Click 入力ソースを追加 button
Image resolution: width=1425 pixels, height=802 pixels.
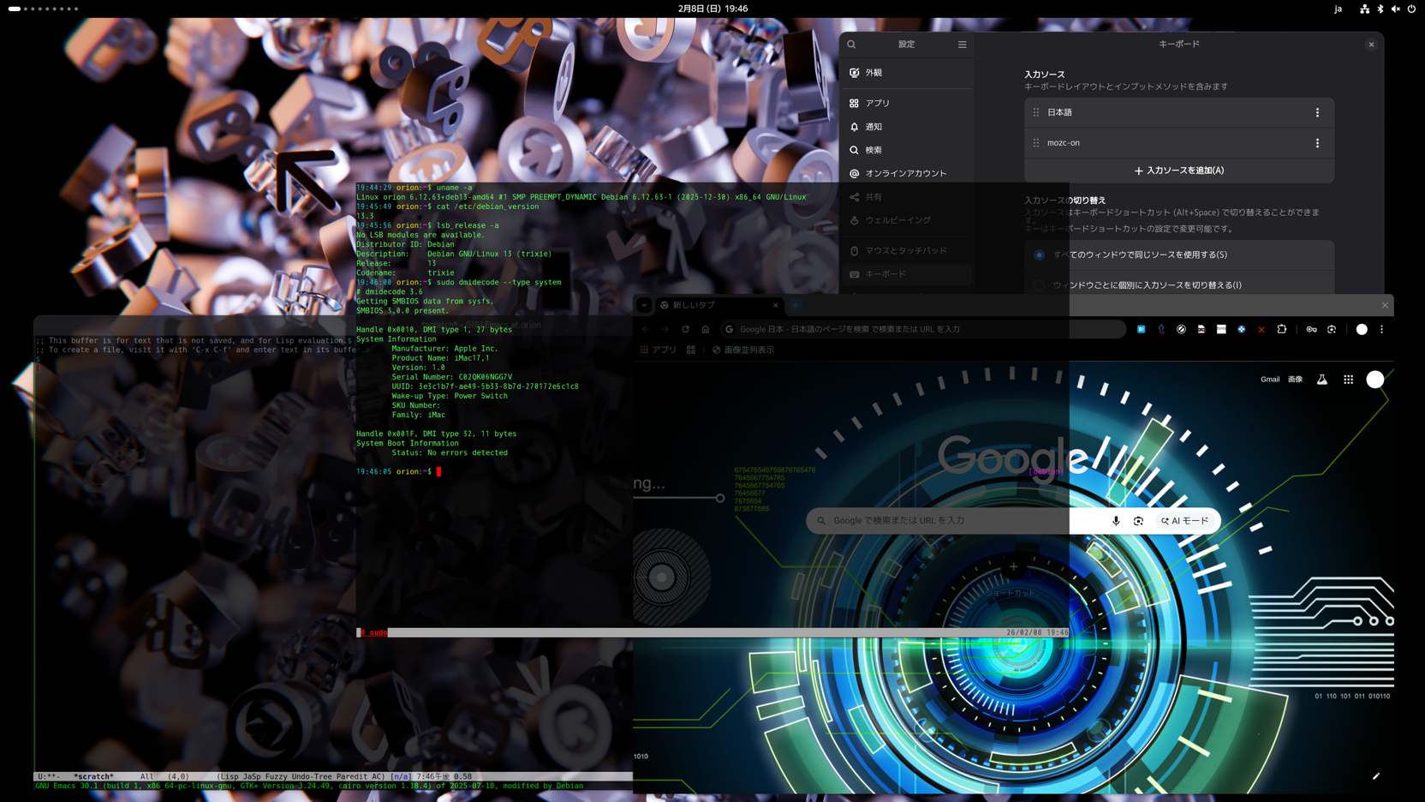click(x=1178, y=171)
